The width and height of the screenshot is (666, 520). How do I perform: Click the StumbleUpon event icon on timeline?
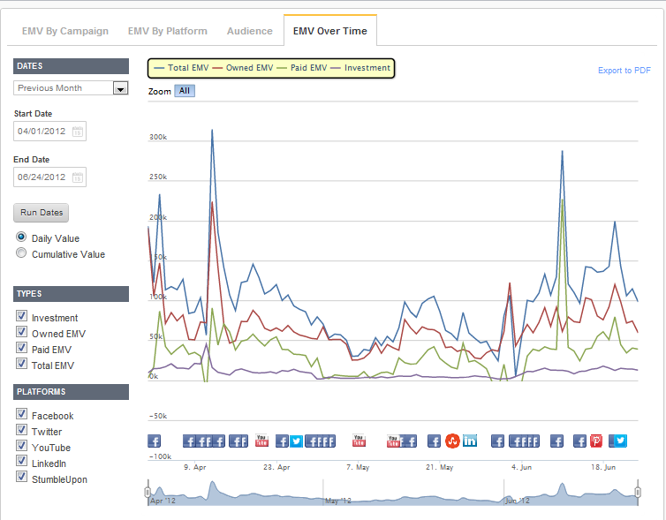point(452,441)
